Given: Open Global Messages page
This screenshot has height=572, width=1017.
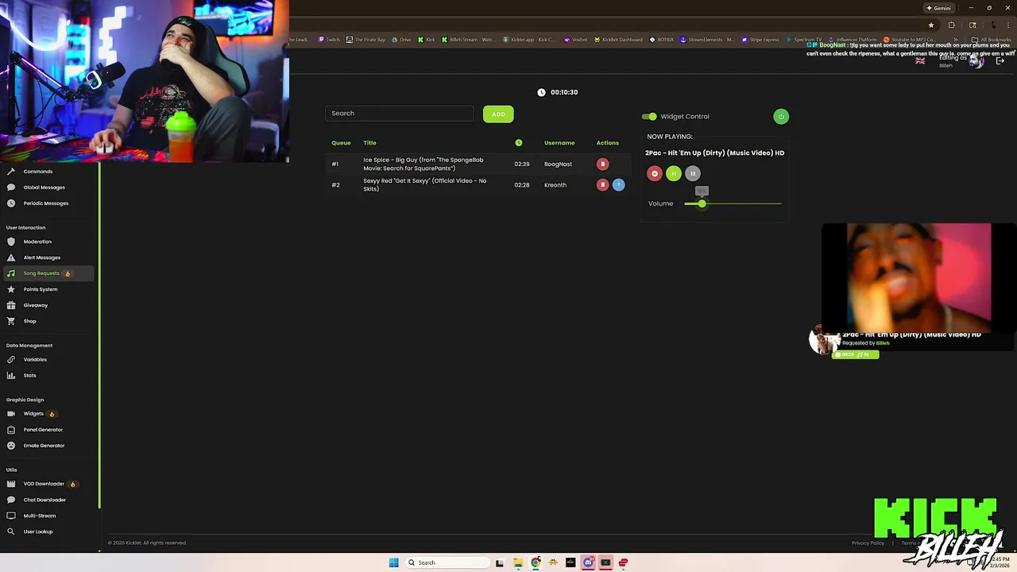Looking at the screenshot, I should (x=44, y=187).
